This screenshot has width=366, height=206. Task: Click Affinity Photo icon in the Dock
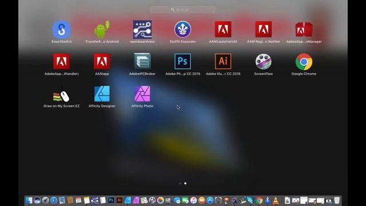click(x=136, y=200)
